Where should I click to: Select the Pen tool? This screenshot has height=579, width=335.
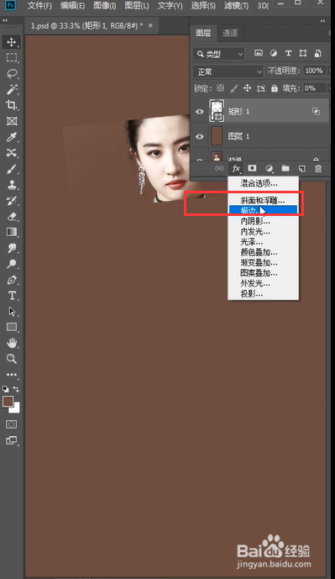tap(12, 280)
